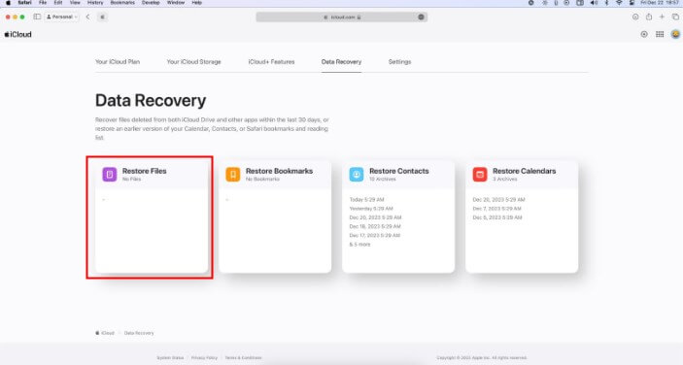Screen dimensions: 683x365
Task: Select contacts archive 'Dec 17, 2023 5:29 AM'
Action: tap(375, 235)
